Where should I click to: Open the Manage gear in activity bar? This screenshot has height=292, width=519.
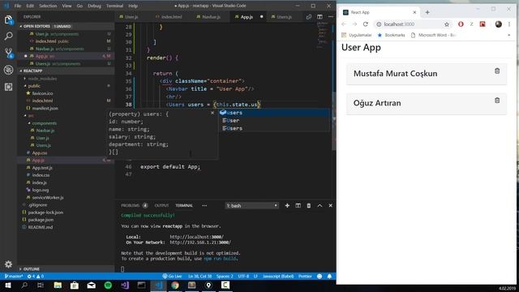pyautogui.click(x=9, y=264)
